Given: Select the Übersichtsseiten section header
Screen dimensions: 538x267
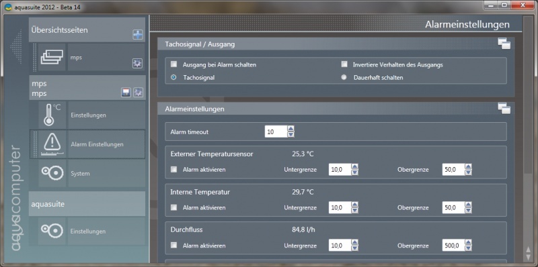Looking at the screenshot, I should click(87, 30).
